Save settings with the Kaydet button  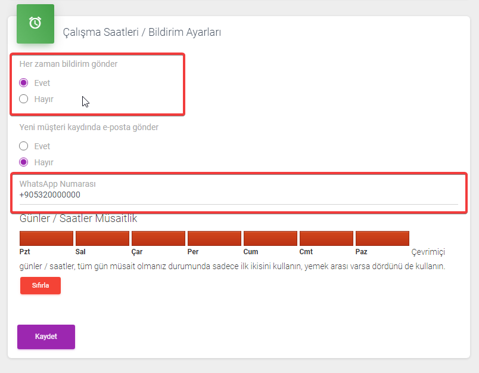[x=46, y=337]
